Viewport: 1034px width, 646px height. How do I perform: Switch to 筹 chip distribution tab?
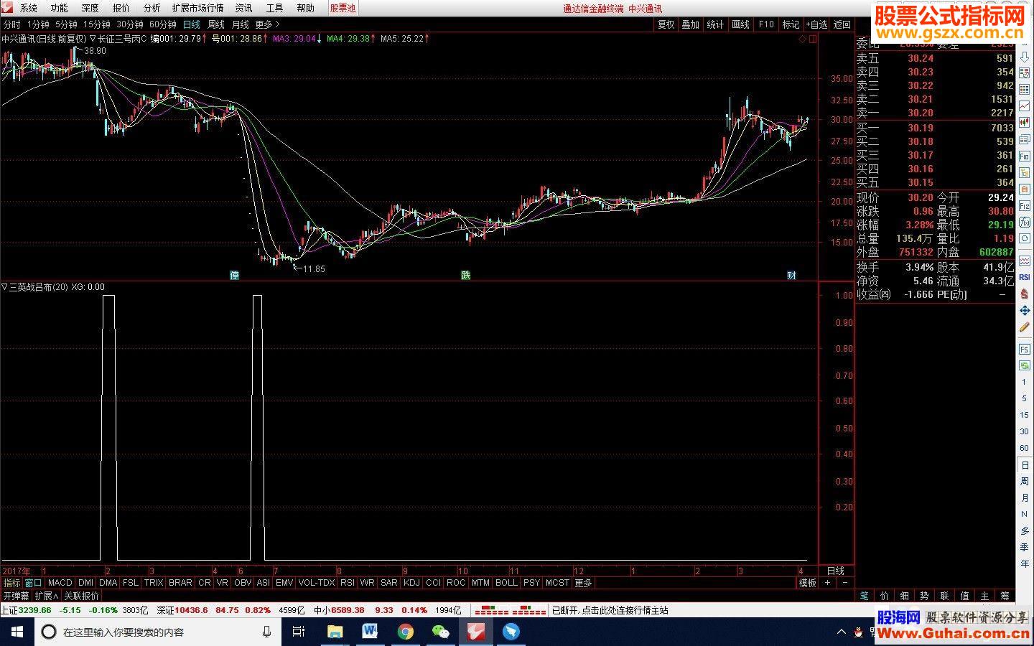tap(1005, 596)
